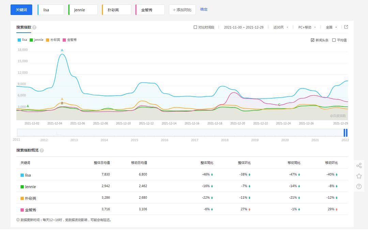Viewport: 368px width, 230px height.
Task: Select the 关键词 tab button
Action: pos(21,10)
